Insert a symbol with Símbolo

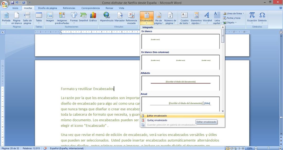click(x=262, y=18)
